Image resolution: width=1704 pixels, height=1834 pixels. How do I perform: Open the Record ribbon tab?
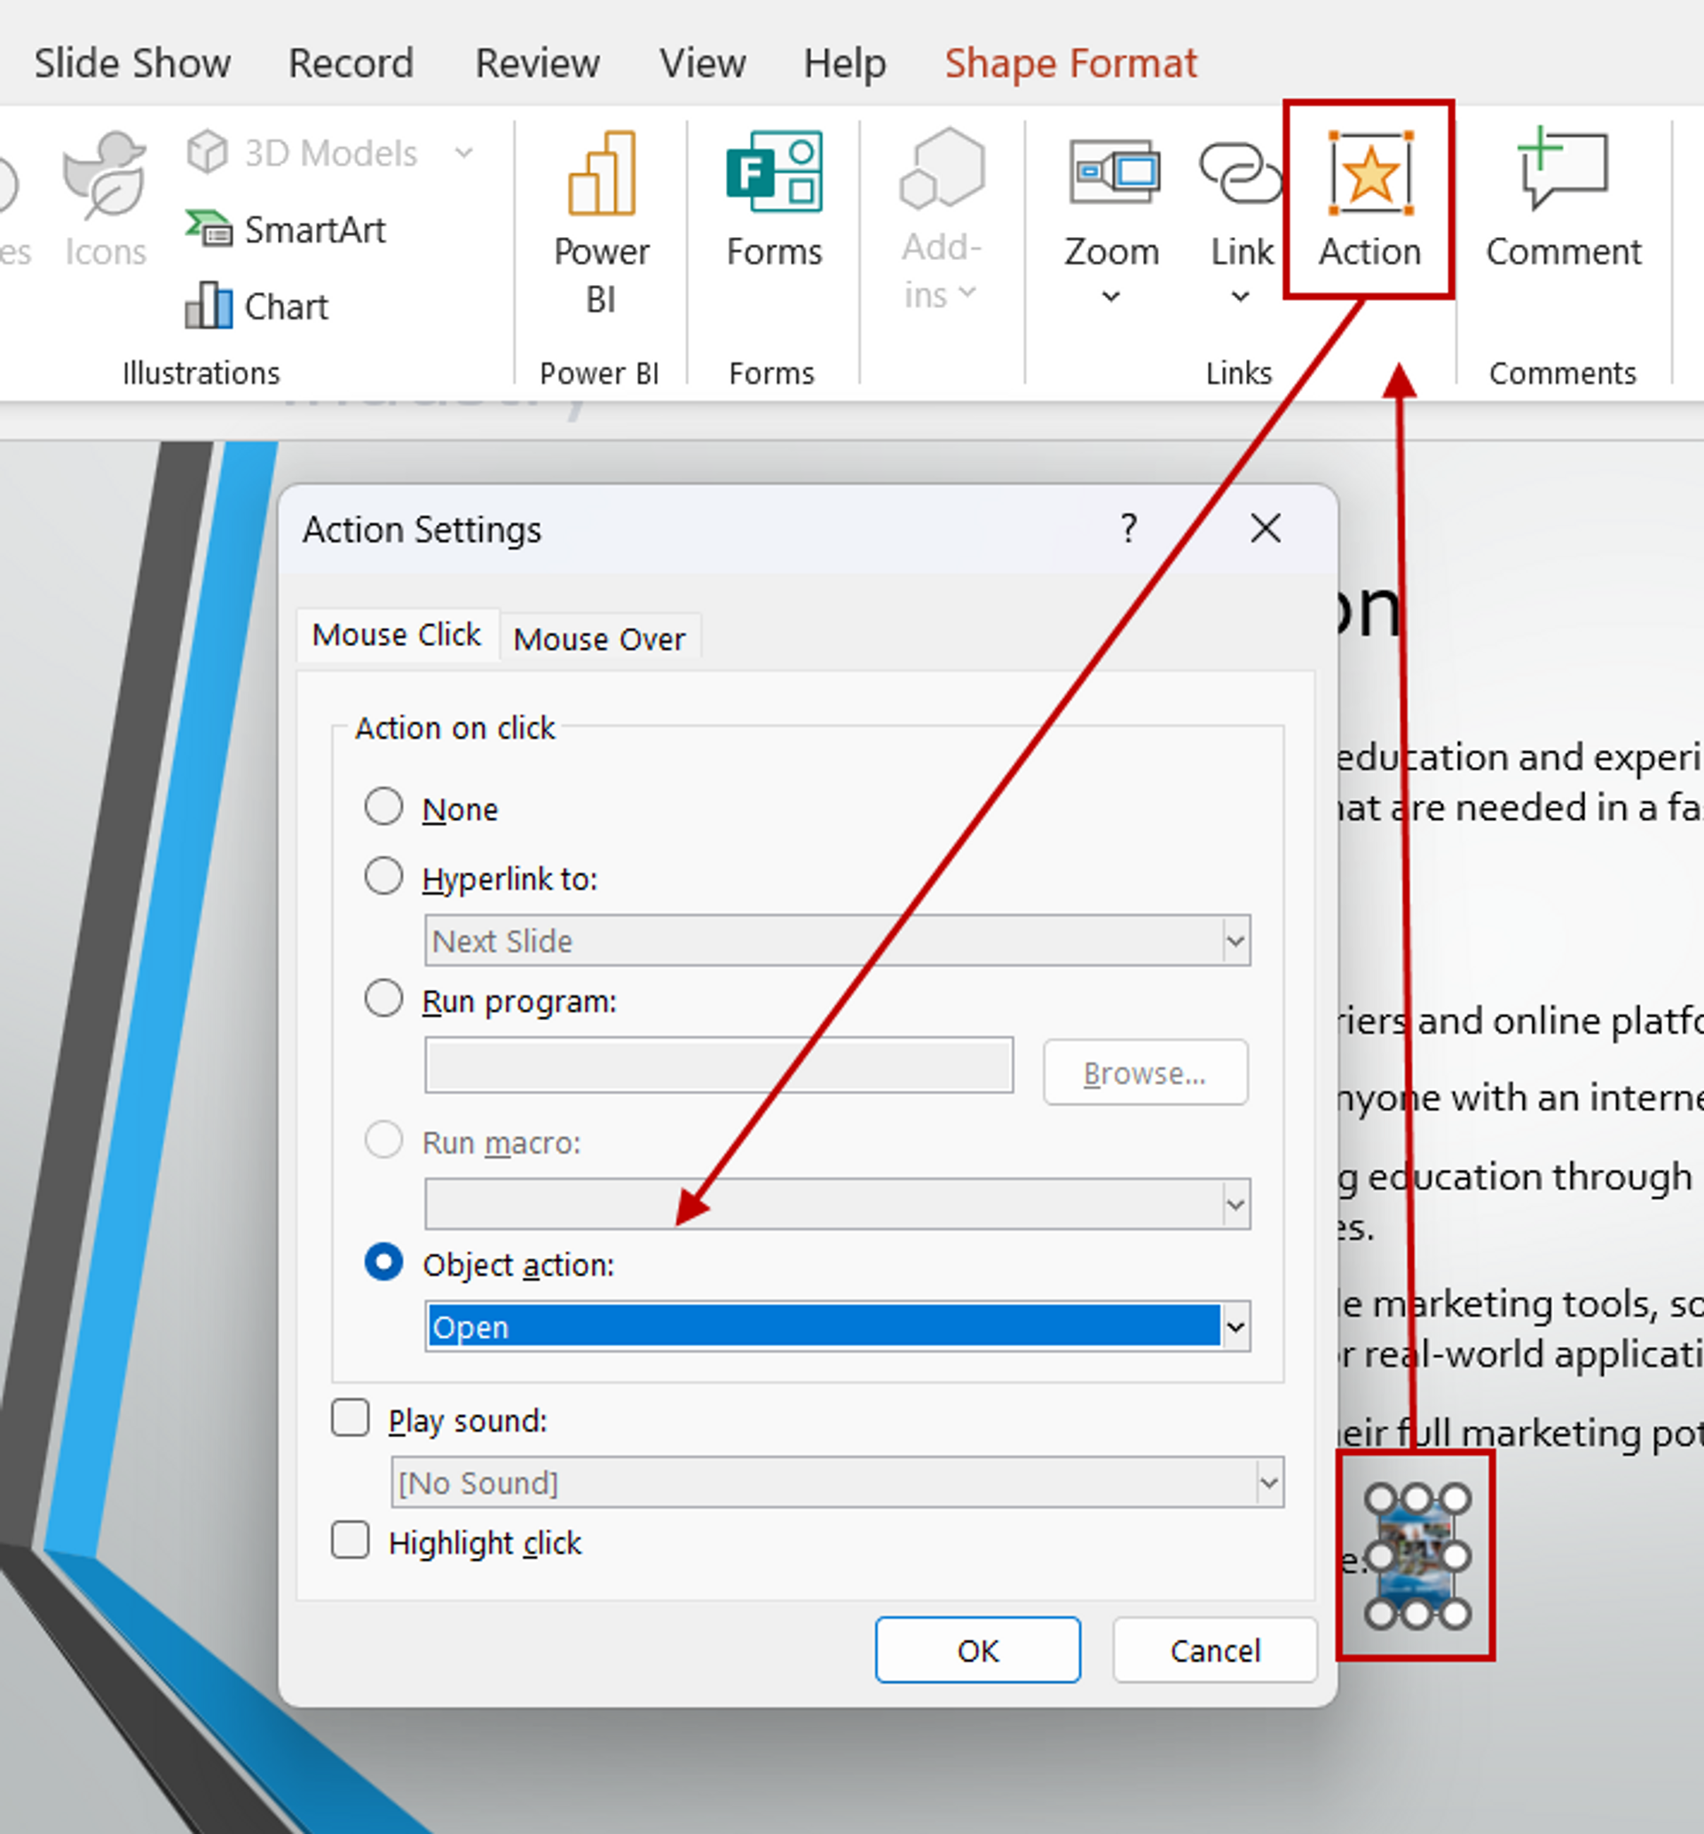click(351, 64)
